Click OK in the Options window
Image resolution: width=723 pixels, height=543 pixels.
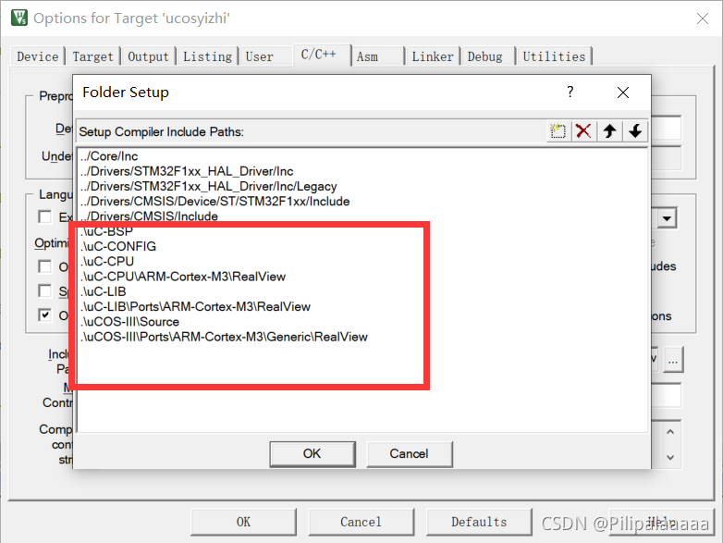click(x=243, y=522)
